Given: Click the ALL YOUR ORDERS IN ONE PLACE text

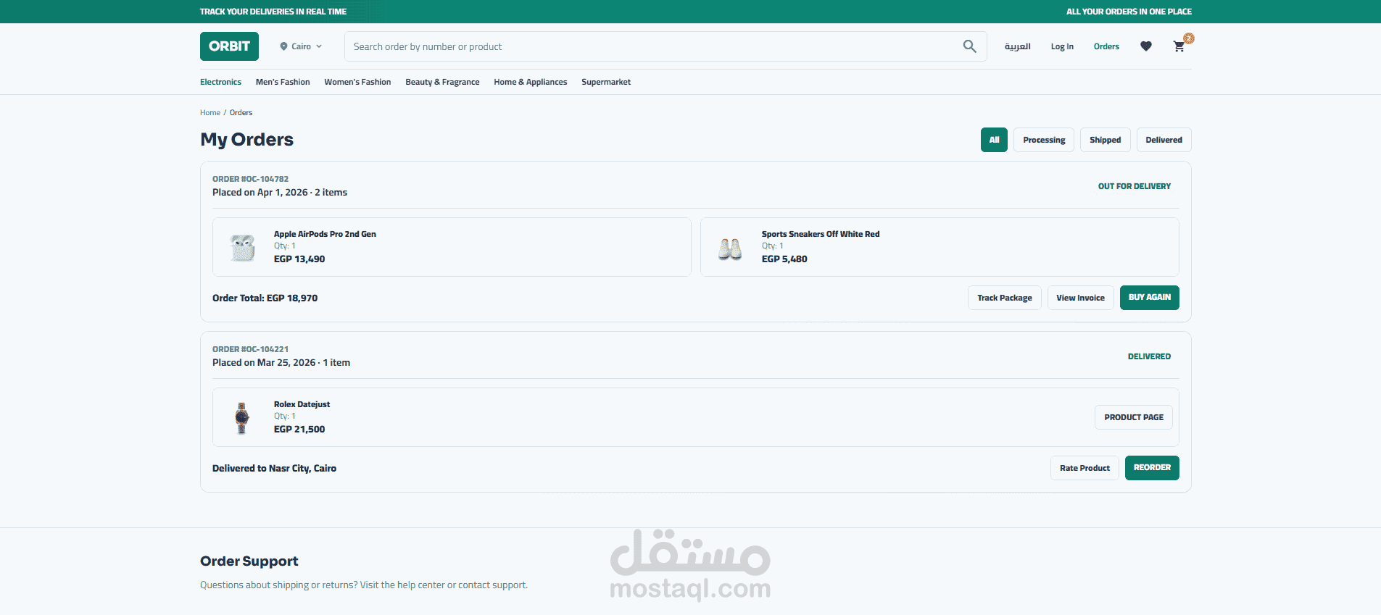Looking at the screenshot, I should pos(1129,12).
